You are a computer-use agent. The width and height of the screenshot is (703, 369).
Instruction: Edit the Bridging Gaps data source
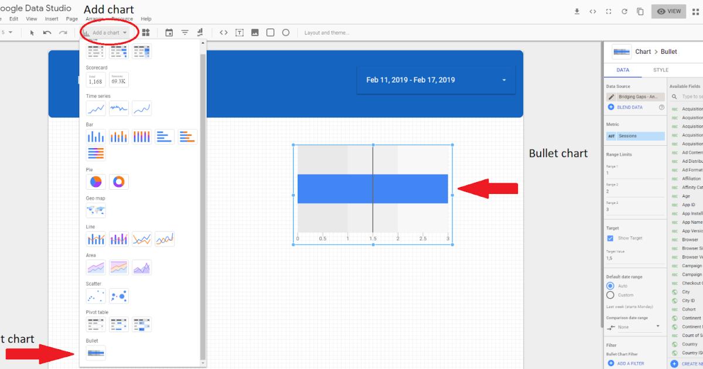pos(612,97)
